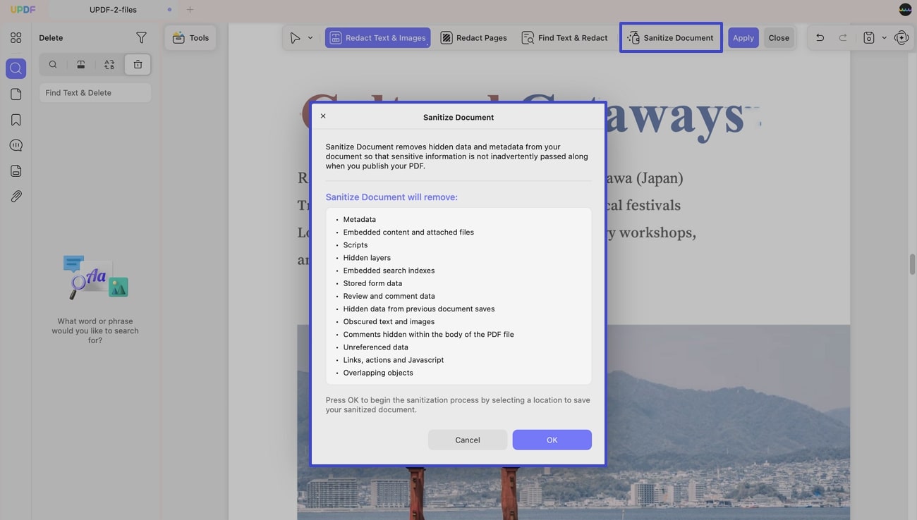Click the "Overlapping objects" item

378,373
